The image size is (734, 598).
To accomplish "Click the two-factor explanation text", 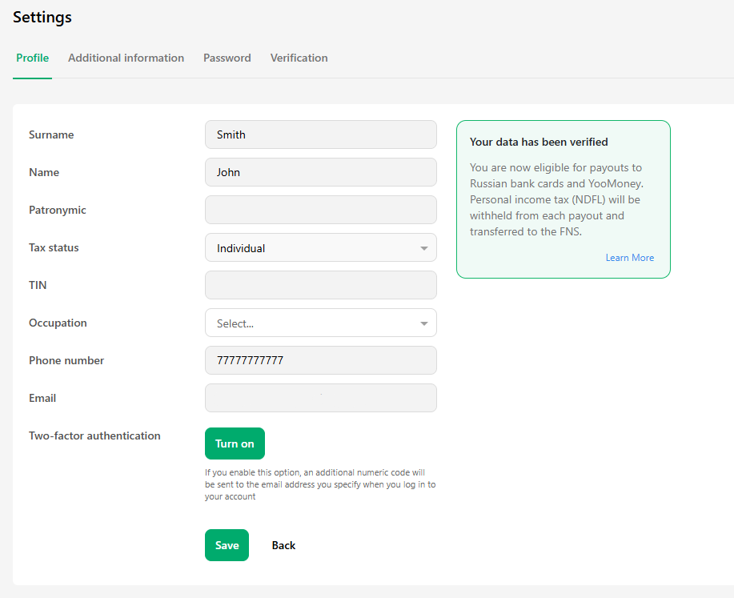I will tap(320, 484).
